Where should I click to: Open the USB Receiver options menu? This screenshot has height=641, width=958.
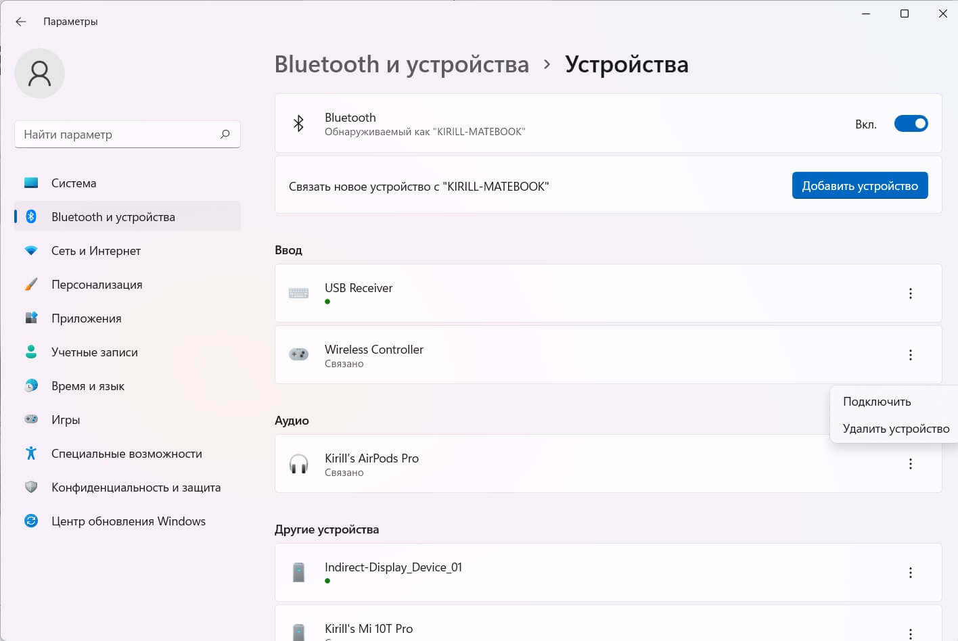(911, 293)
